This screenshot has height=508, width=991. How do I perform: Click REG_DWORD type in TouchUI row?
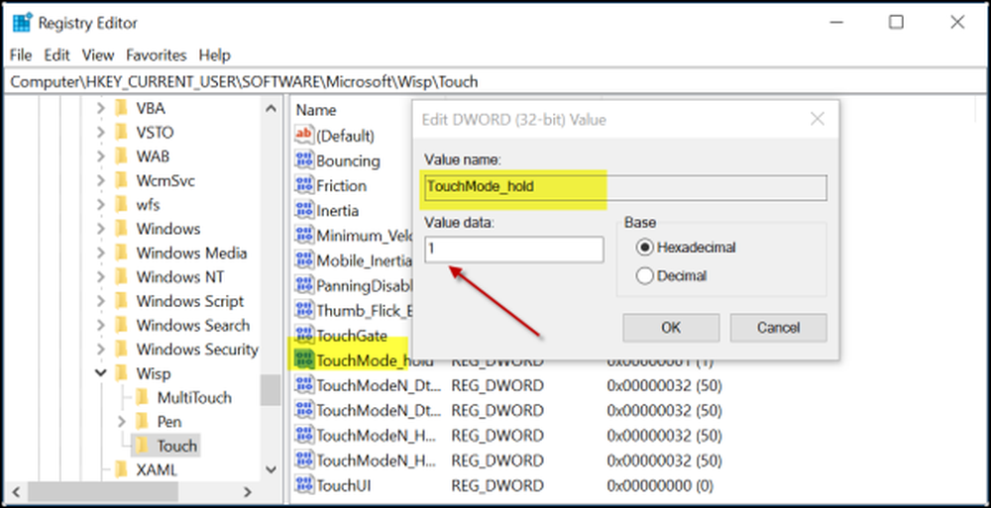pyautogui.click(x=496, y=485)
